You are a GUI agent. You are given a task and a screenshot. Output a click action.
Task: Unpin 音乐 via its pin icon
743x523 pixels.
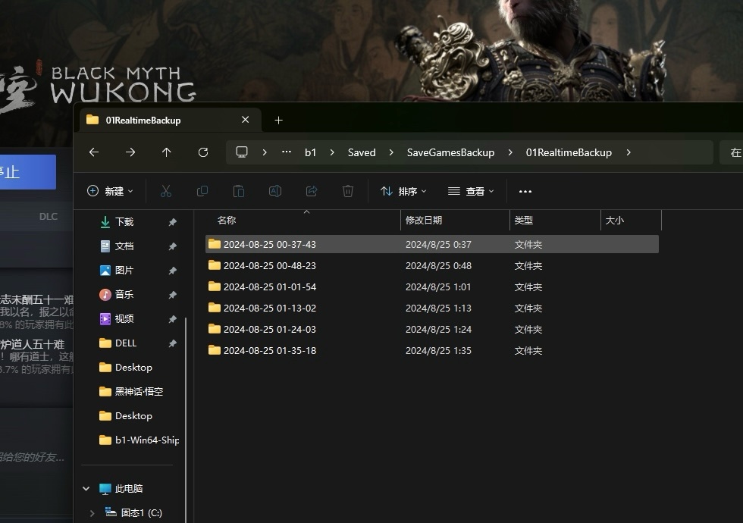pos(173,294)
